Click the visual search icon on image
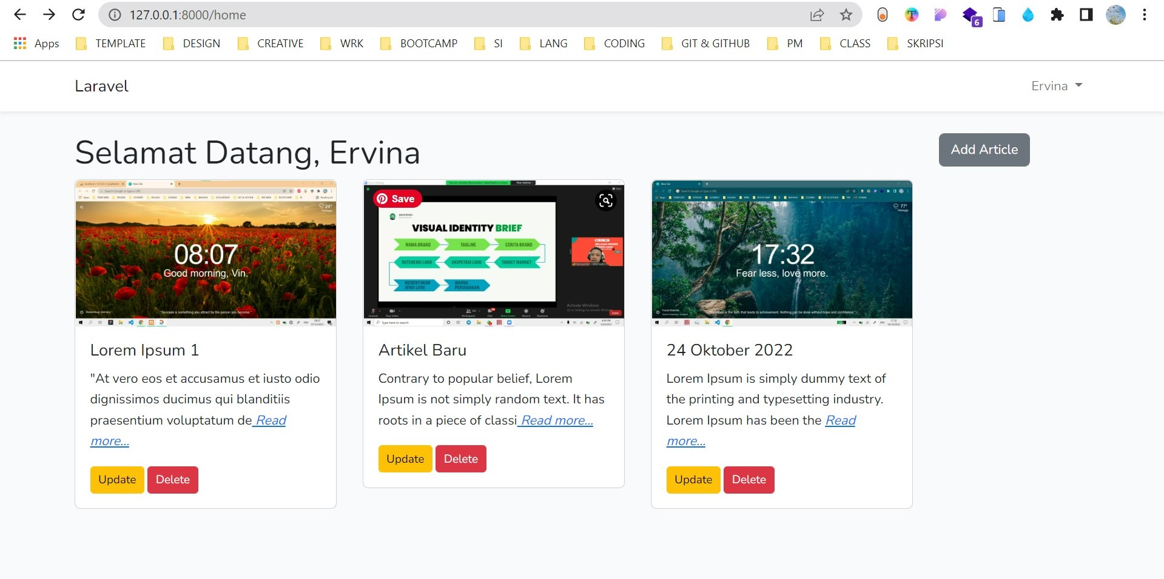The width and height of the screenshot is (1164, 579). 605,200
